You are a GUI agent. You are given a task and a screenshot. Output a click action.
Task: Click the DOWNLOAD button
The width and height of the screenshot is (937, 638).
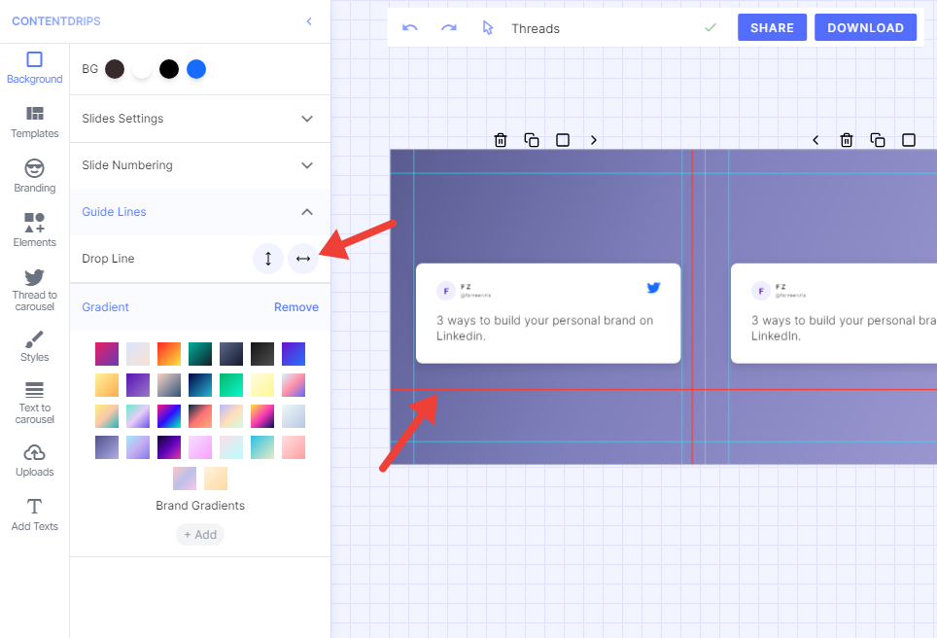tap(865, 28)
